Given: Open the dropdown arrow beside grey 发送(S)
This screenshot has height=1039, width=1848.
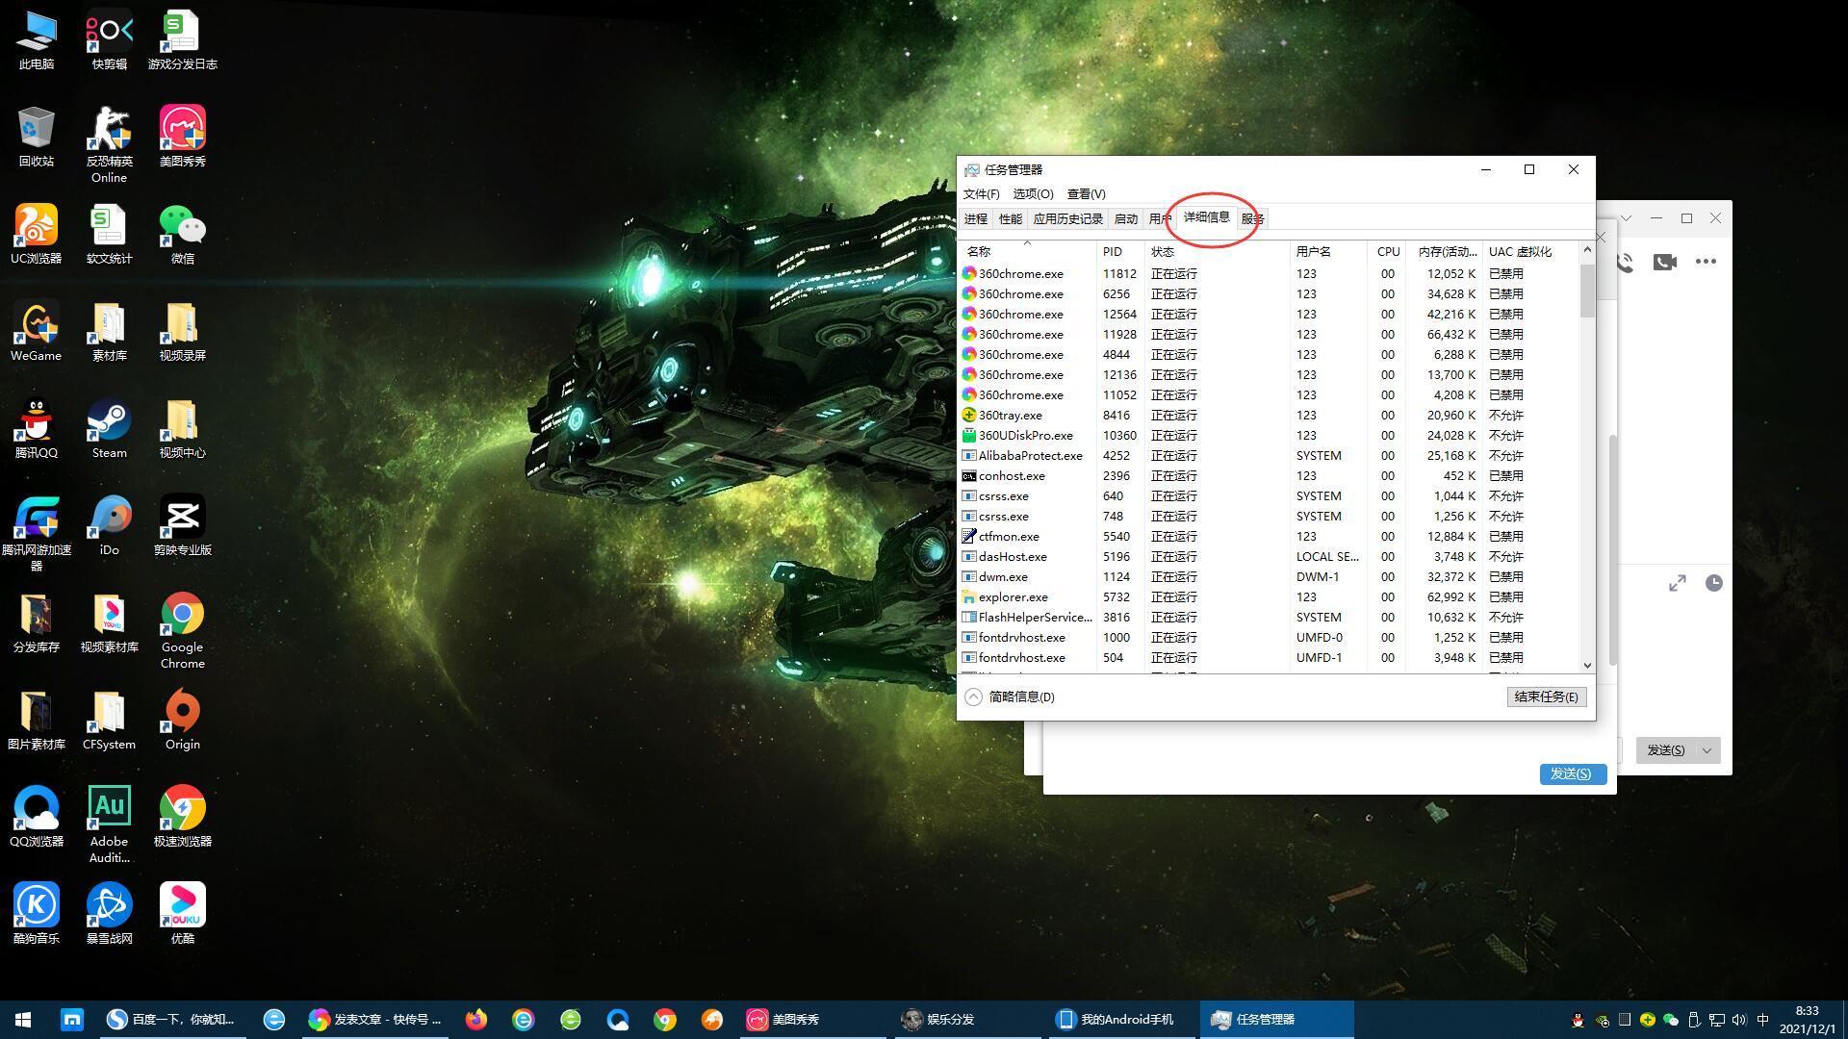Looking at the screenshot, I should pyautogui.click(x=1707, y=750).
